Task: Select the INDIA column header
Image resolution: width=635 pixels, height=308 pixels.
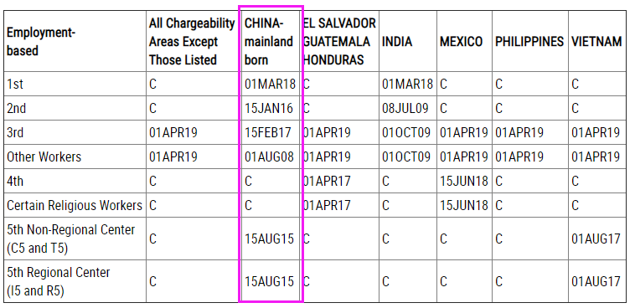Action: coord(396,42)
